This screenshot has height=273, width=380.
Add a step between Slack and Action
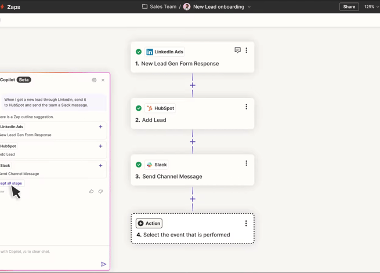pyautogui.click(x=193, y=199)
